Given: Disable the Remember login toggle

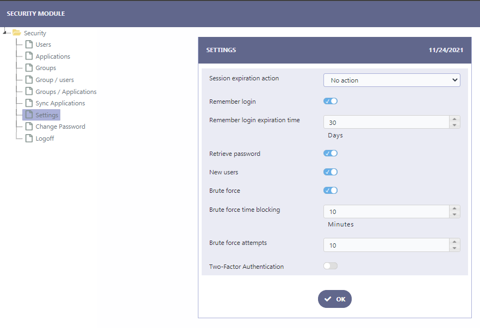Looking at the screenshot, I should click(331, 101).
